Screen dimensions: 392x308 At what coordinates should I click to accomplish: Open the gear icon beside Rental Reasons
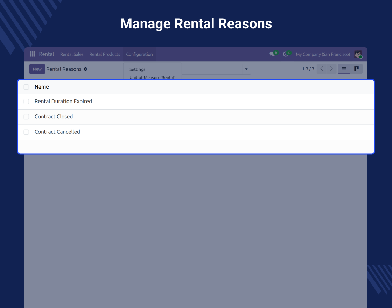coord(85,69)
